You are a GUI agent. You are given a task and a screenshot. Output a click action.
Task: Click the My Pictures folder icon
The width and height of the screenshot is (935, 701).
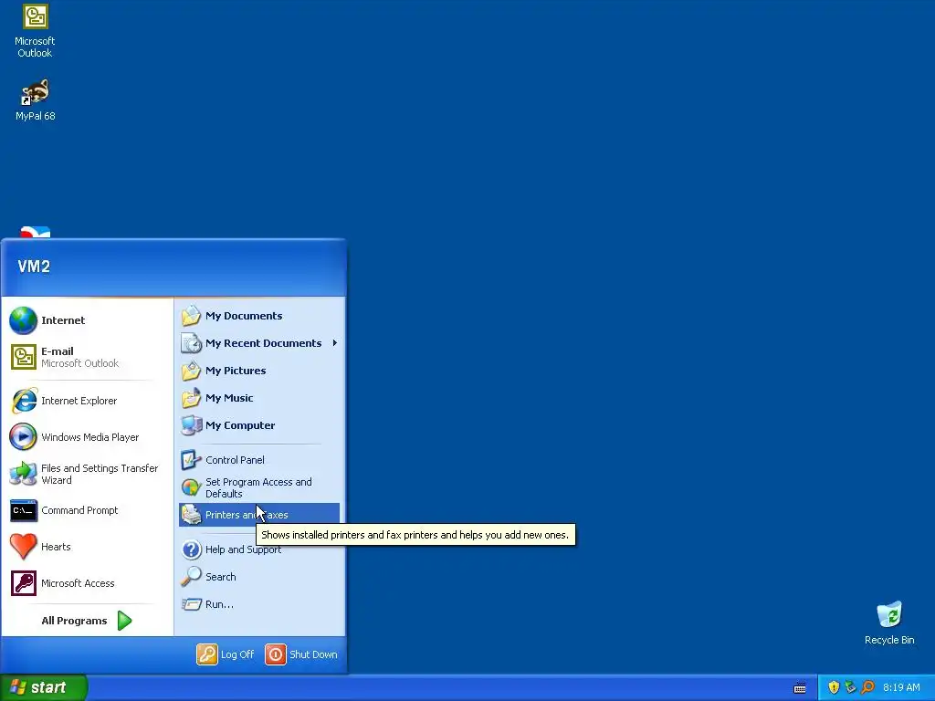192,371
